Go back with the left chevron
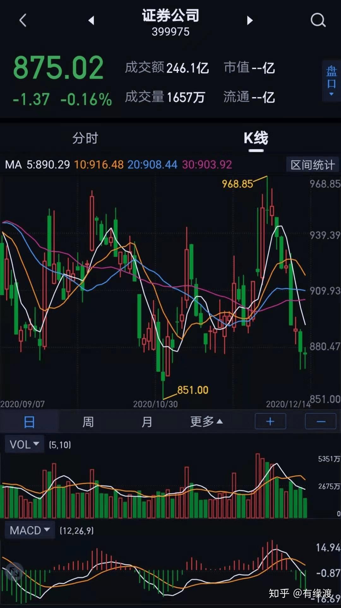 point(23,21)
